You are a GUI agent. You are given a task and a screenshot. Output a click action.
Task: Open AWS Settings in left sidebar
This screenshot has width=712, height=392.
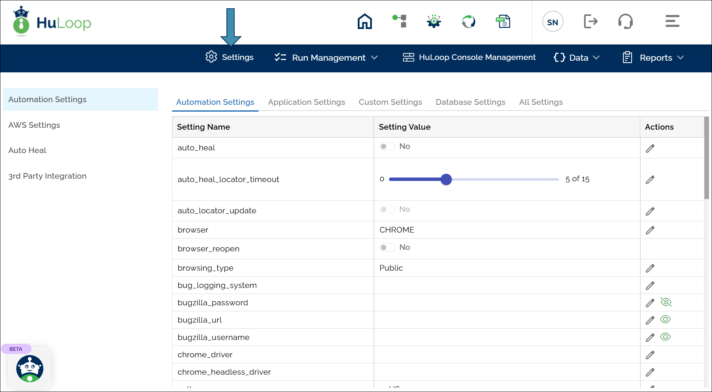pyautogui.click(x=34, y=125)
